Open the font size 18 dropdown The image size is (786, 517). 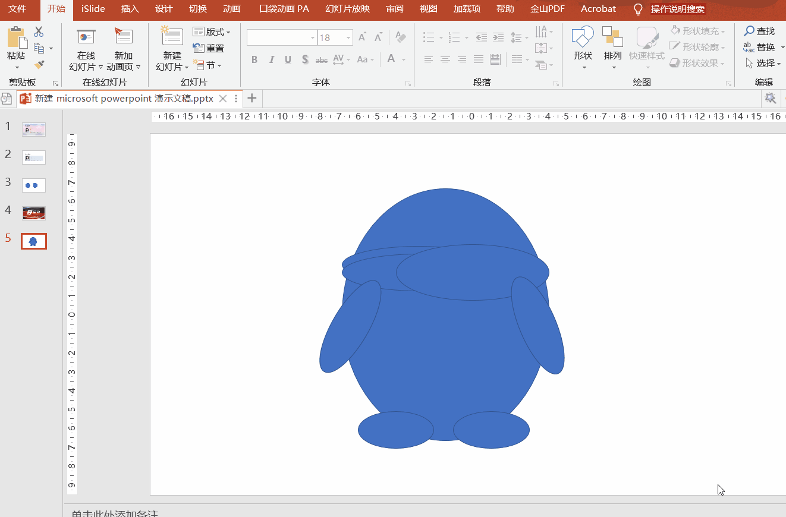tap(348, 38)
